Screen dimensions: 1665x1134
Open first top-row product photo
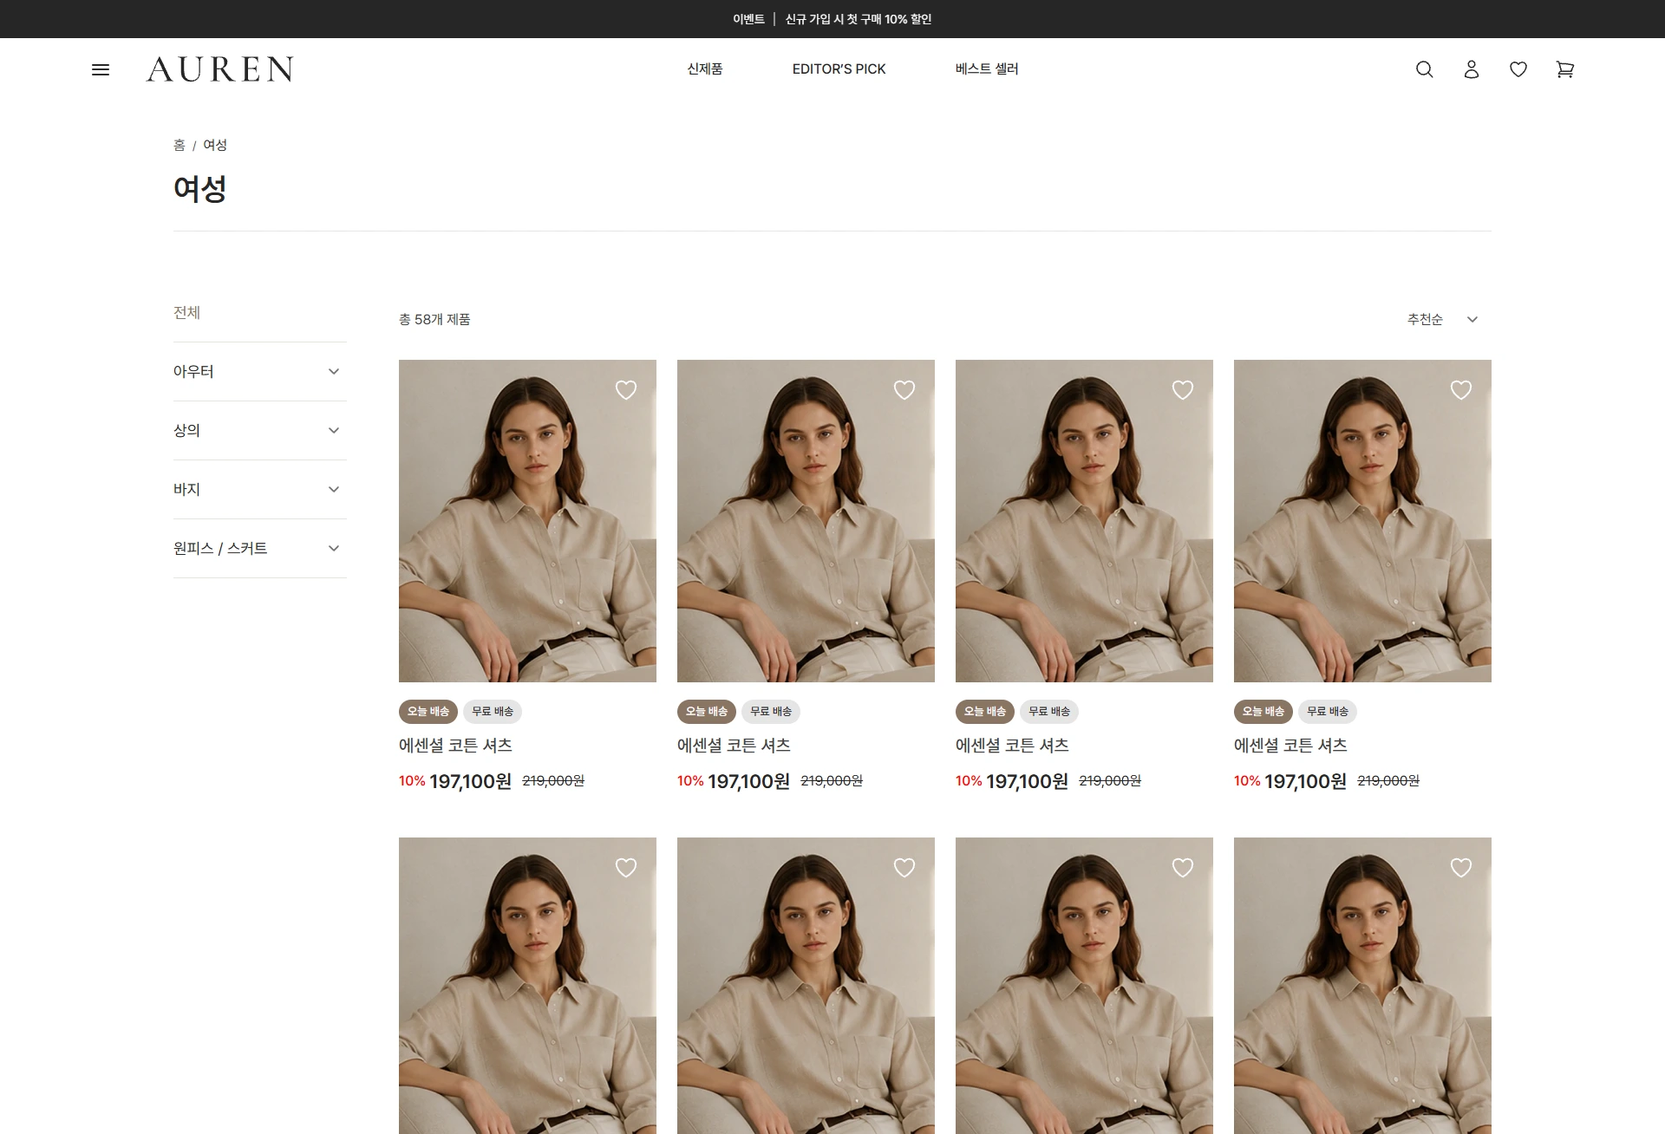[x=527, y=521]
